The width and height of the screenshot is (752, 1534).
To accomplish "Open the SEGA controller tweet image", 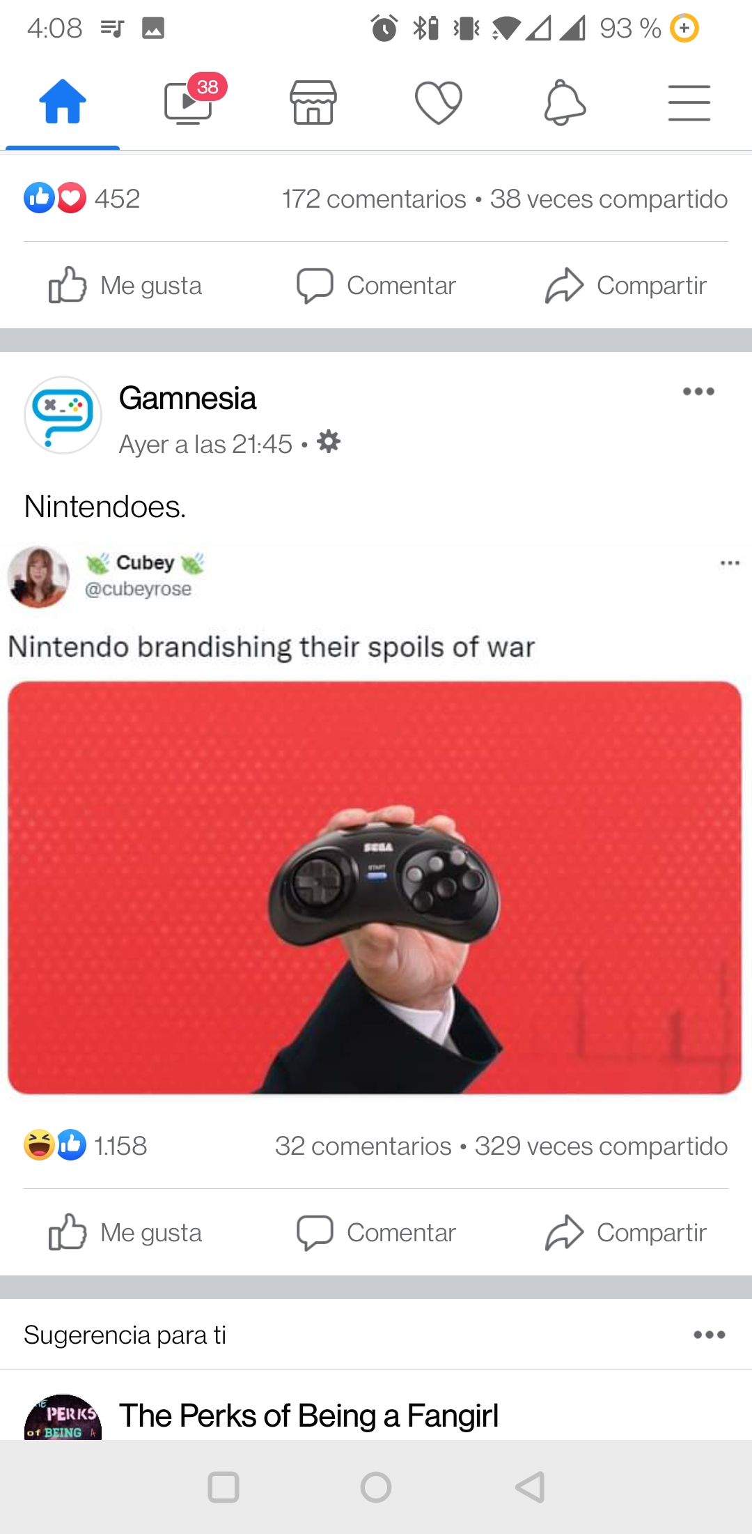I will [x=375, y=888].
